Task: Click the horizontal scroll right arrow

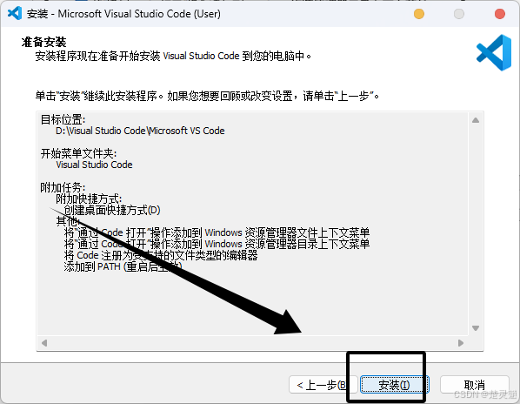Action: [460, 342]
